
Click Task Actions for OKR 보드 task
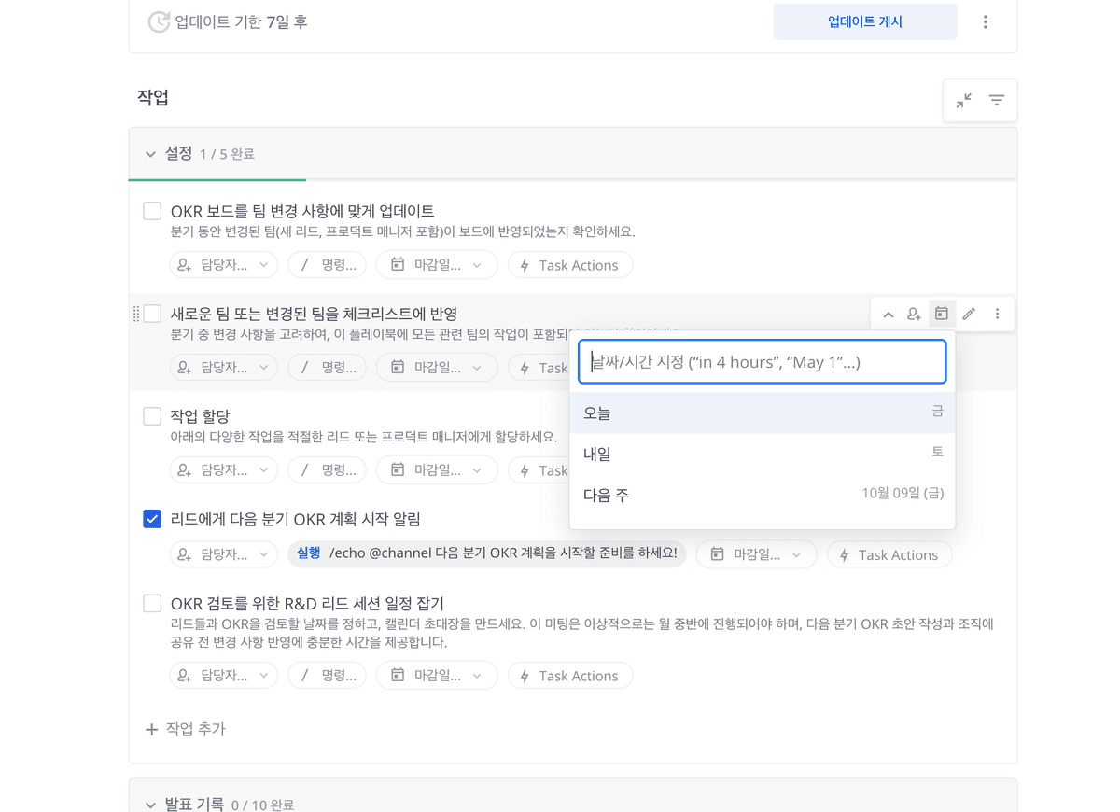570,265
